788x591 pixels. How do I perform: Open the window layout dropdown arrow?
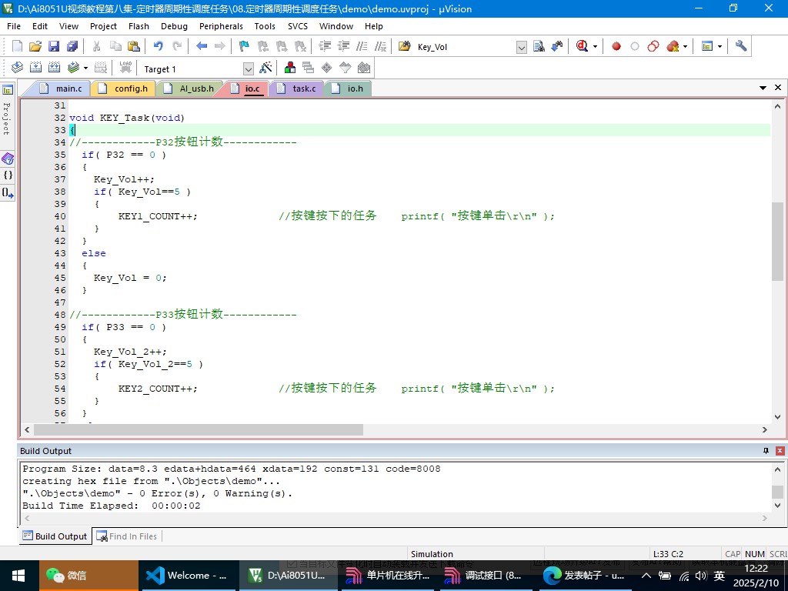pyautogui.click(x=720, y=47)
